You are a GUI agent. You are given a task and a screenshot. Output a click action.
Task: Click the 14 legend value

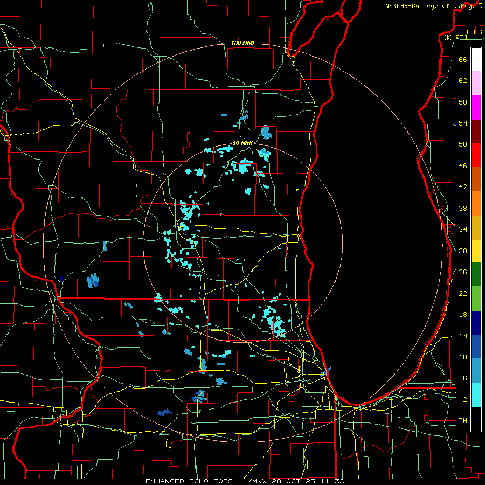point(463,336)
